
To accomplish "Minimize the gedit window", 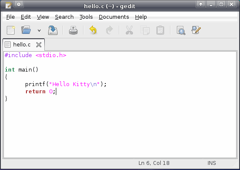I will pos(211,4).
